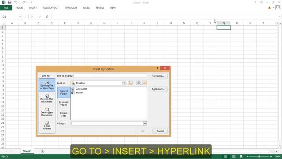Open the Name Box dropdown arrow
Screen dimensions: 282x159
click(20, 17)
